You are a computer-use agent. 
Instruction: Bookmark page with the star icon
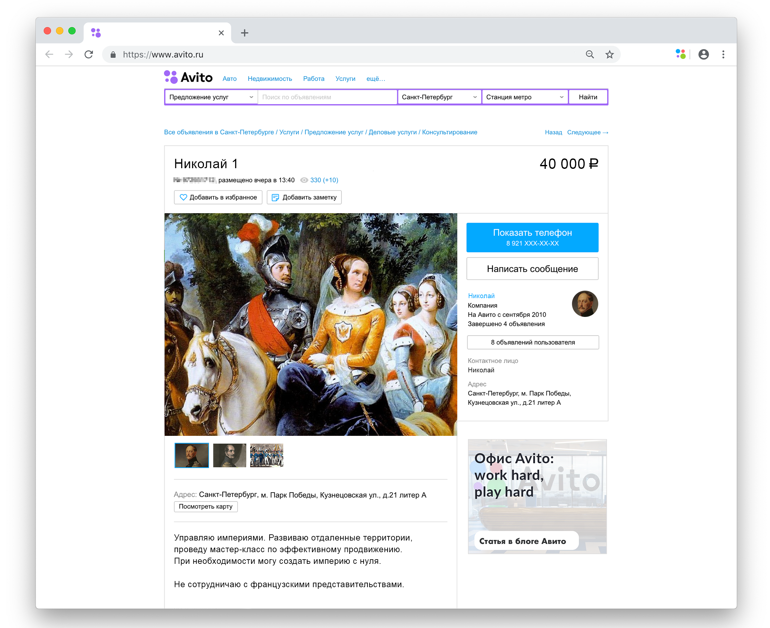point(609,55)
